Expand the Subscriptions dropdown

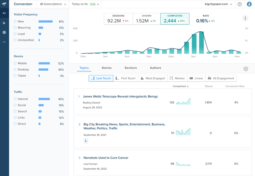click(x=53, y=4)
